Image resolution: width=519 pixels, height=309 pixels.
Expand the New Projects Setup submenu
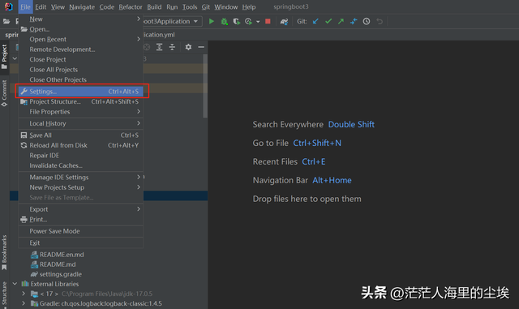click(81, 187)
